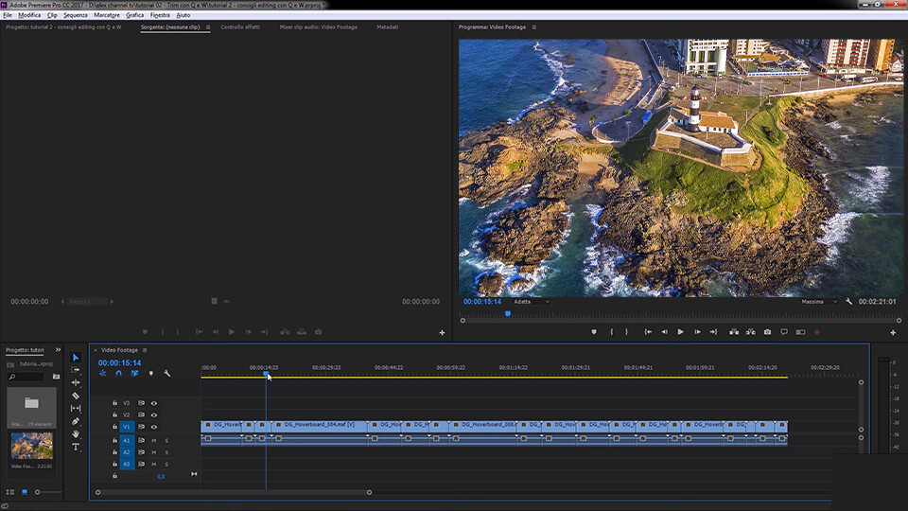Expand hidden Project panel tabs chevron
This screenshot has height=511, width=908.
[58, 350]
